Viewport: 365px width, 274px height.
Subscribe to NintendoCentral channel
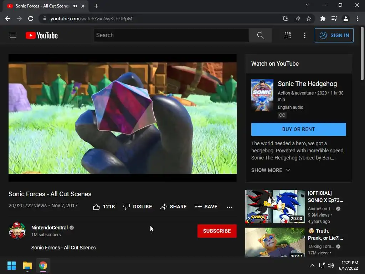(217, 231)
